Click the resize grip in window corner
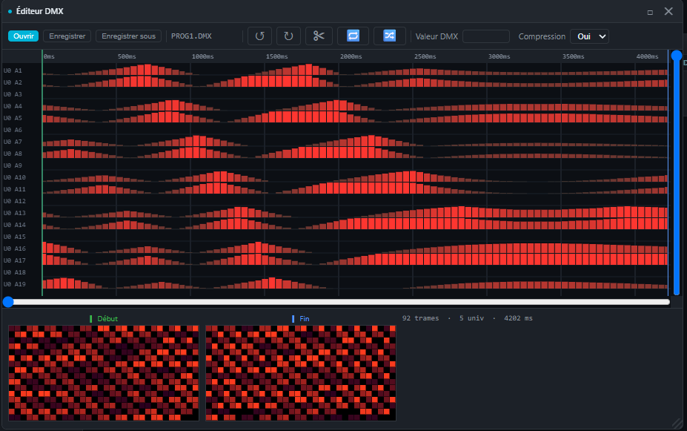This screenshot has height=431, width=687. tap(677, 424)
